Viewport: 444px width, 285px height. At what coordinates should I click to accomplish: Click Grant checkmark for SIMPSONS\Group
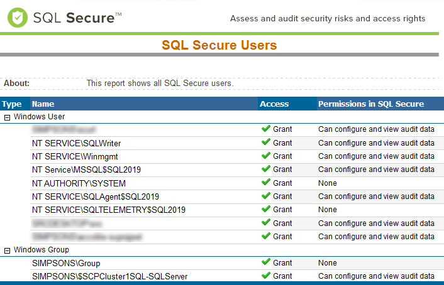click(x=266, y=262)
